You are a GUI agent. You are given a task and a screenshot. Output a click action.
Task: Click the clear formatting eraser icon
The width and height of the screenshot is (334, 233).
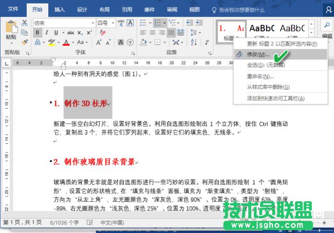pyautogui.click(x=102, y=33)
